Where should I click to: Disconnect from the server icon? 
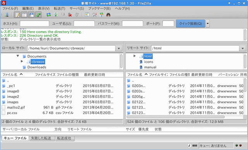pos(70,15)
